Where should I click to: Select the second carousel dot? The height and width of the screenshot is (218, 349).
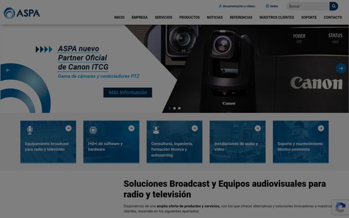[174, 108]
